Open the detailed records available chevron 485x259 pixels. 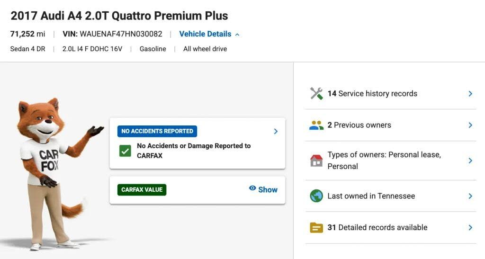click(x=470, y=227)
